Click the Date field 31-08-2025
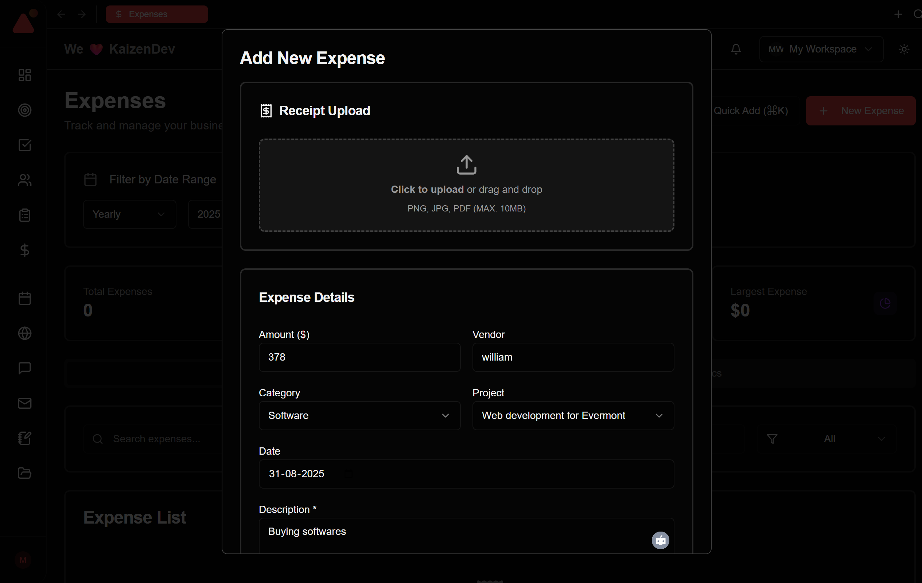This screenshot has height=583, width=922. pos(466,474)
